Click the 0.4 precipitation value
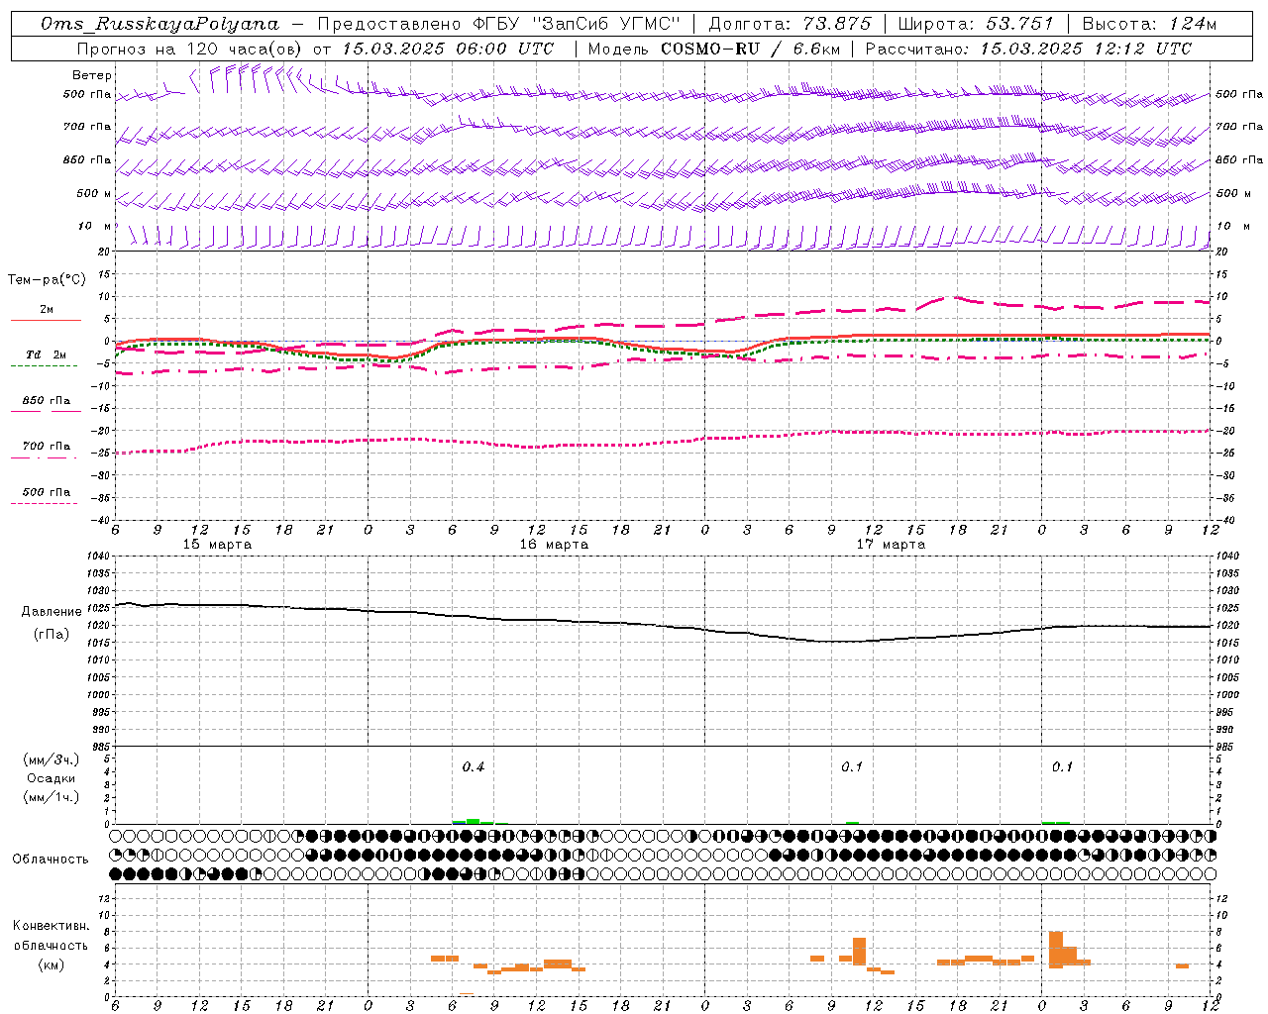 click(474, 767)
